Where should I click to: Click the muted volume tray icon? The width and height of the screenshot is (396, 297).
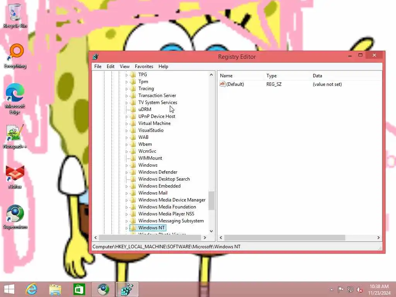point(359,289)
